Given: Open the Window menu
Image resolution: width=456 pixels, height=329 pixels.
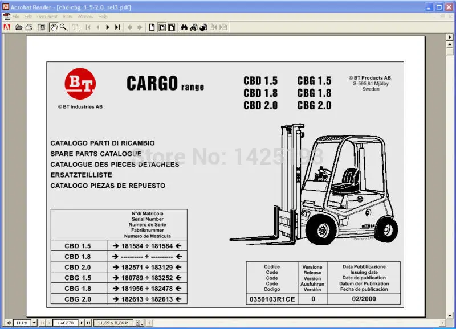Looking at the screenshot, I should (84, 17).
